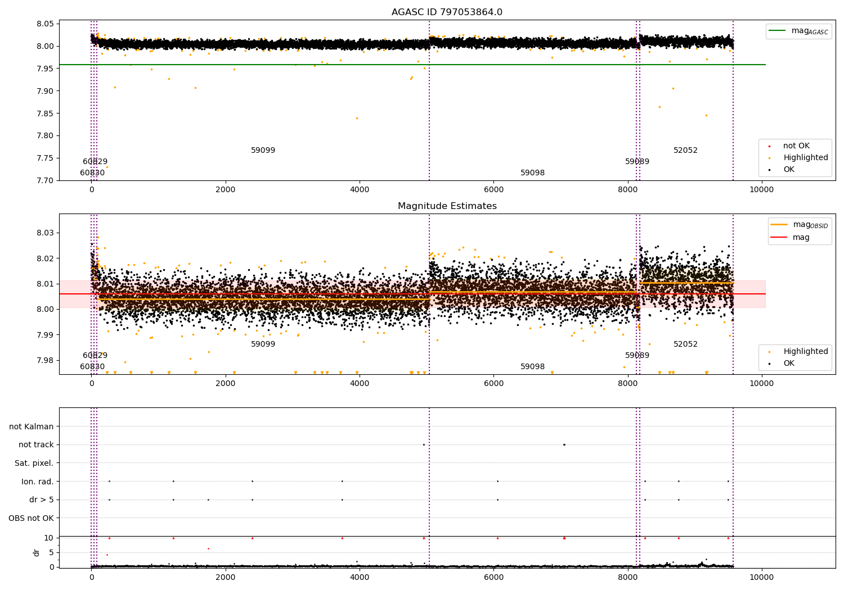Screen dimensions: 844x590
Task: Click the "10" tick on the dr axis
Action: point(49,538)
